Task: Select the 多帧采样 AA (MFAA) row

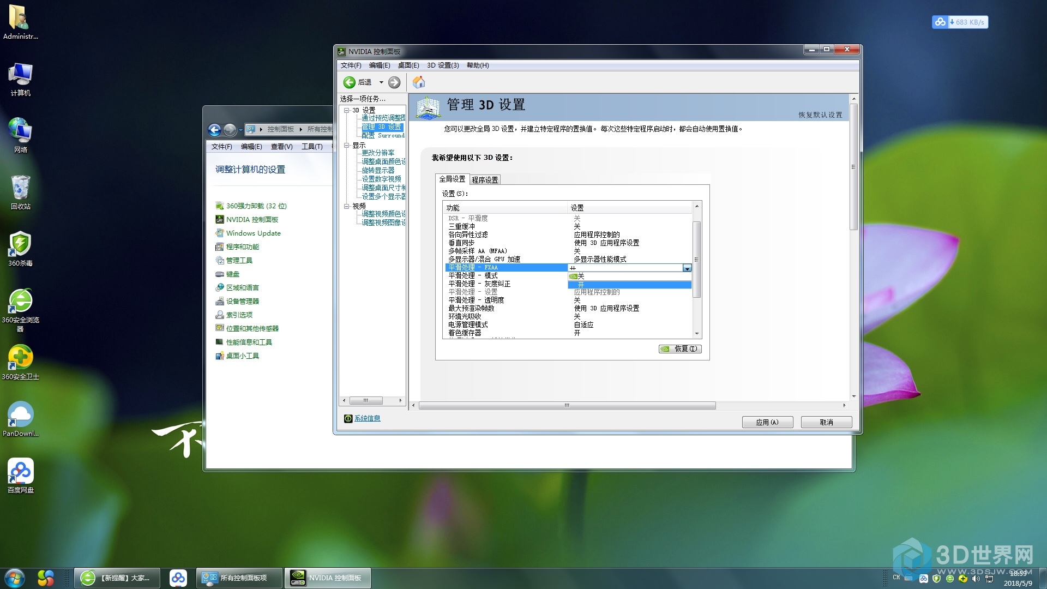Action: [569, 251]
